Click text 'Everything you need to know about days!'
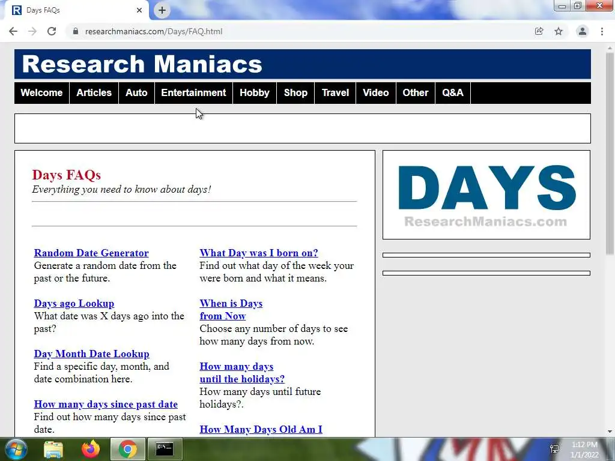 coord(121,189)
